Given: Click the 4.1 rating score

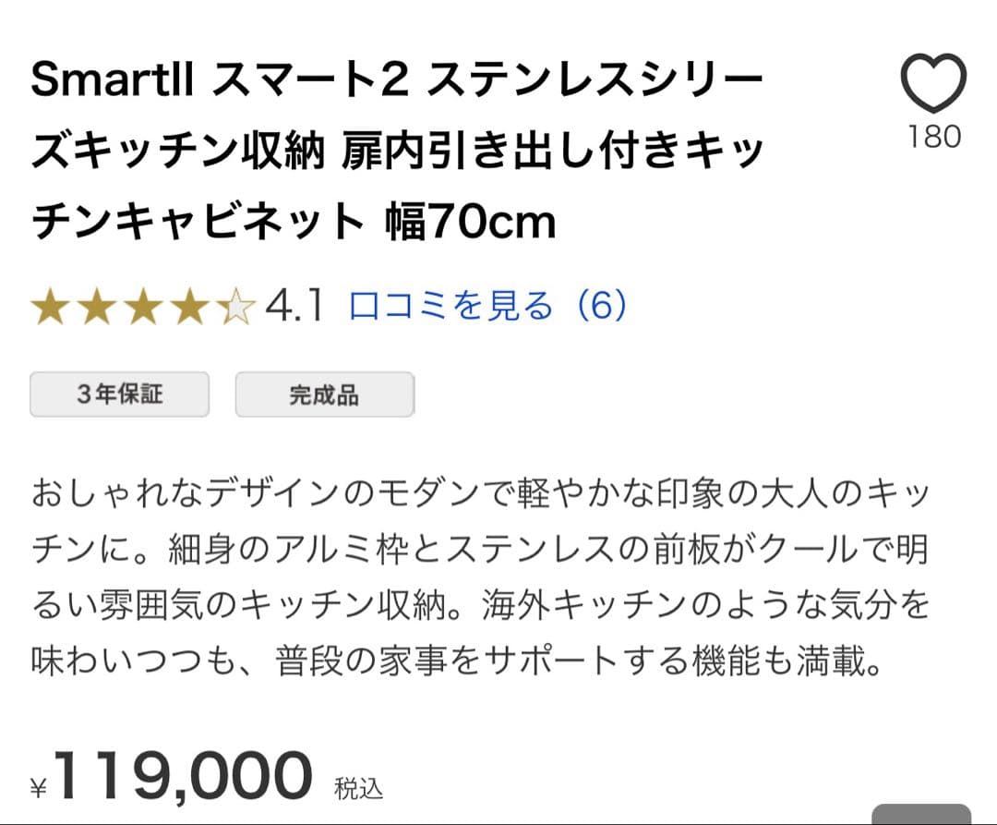Looking at the screenshot, I should (x=292, y=305).
